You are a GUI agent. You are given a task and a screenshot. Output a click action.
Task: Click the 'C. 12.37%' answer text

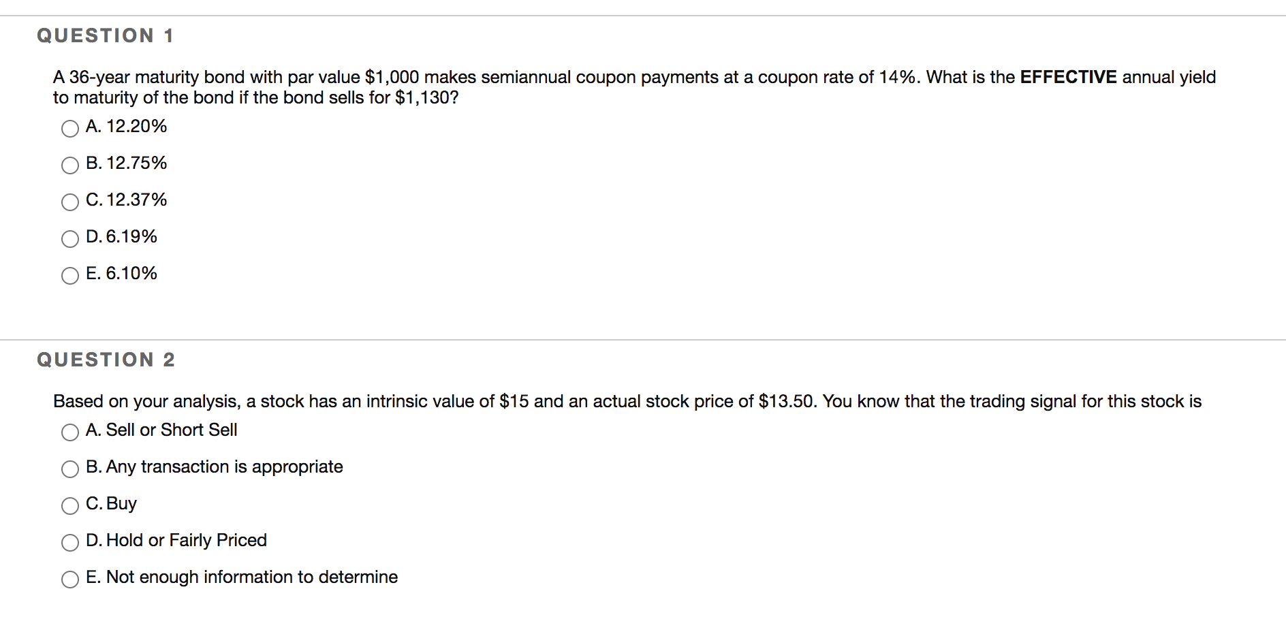127,200
